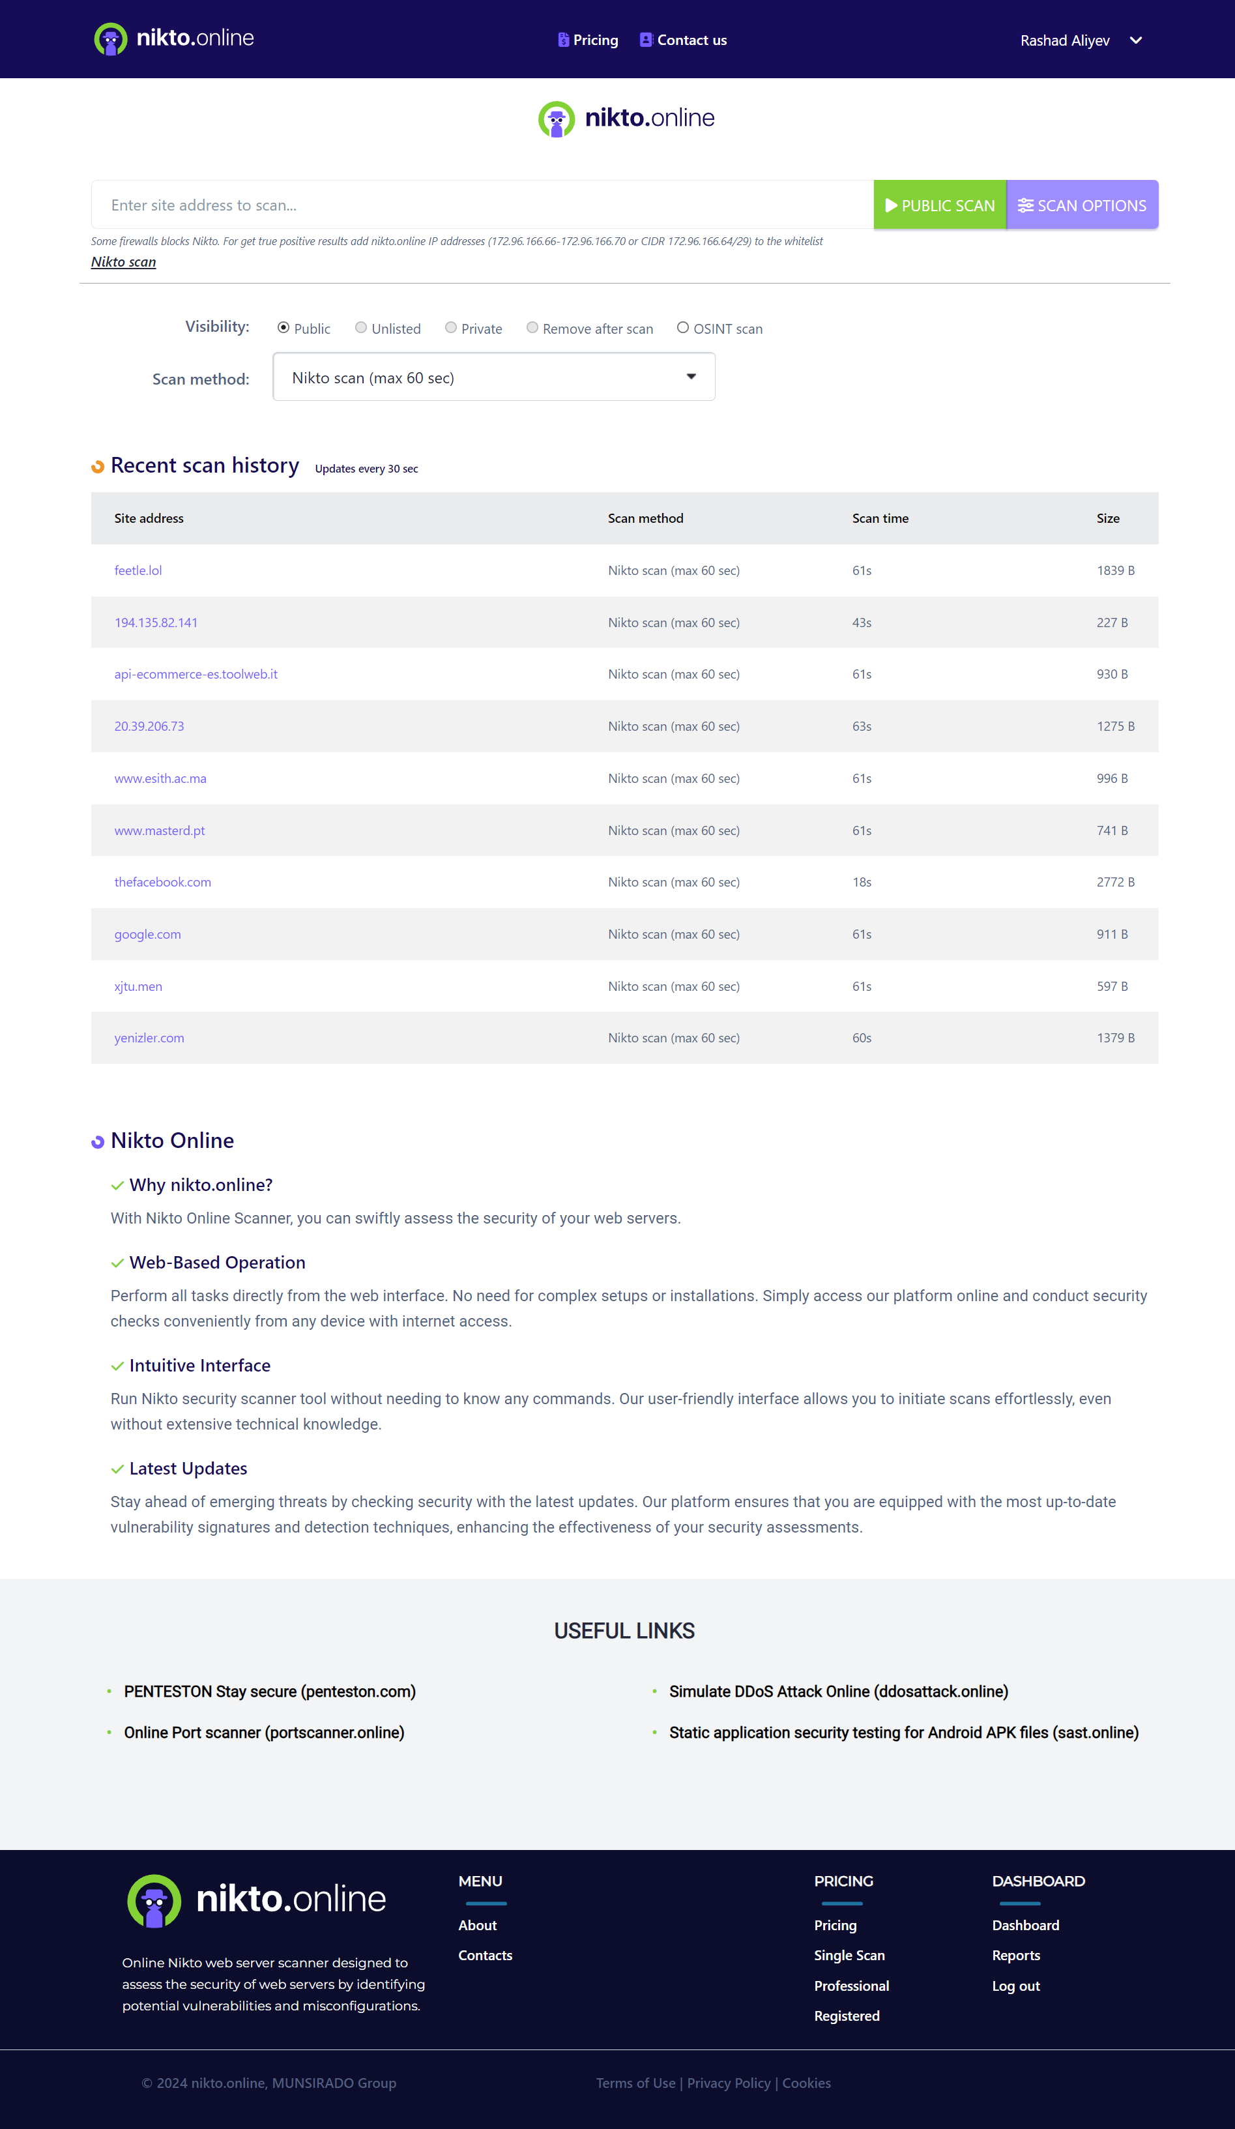
Task: Open Pricing in top navigation
Action: (x=596, y=40)
